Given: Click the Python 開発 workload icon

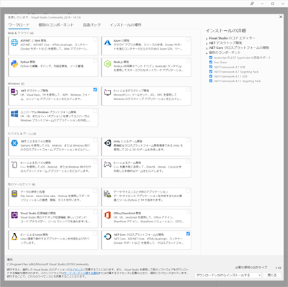Looking at the screenshot, I should click(x=14, y=64).
